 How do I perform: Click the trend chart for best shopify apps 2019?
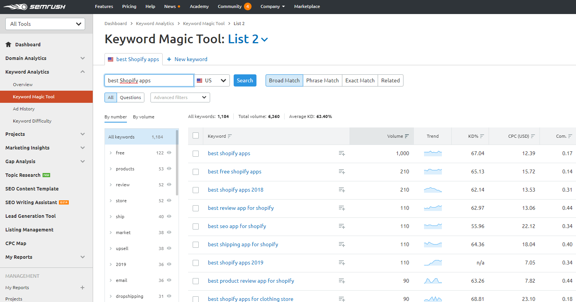pyautogui.click(x=433, y=263)
